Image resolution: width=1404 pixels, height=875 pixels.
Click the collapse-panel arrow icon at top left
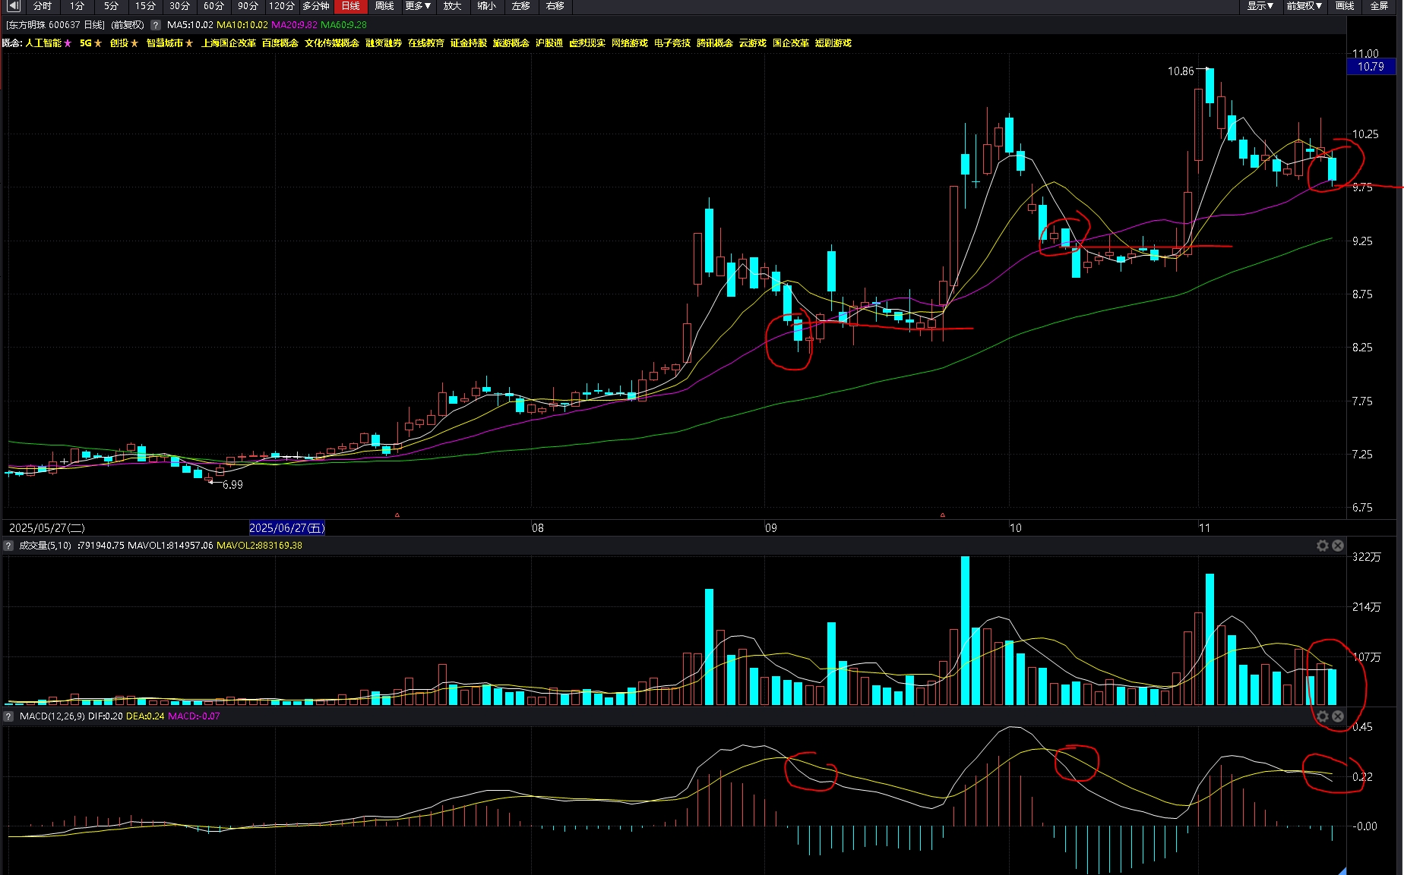coord(13,6)
